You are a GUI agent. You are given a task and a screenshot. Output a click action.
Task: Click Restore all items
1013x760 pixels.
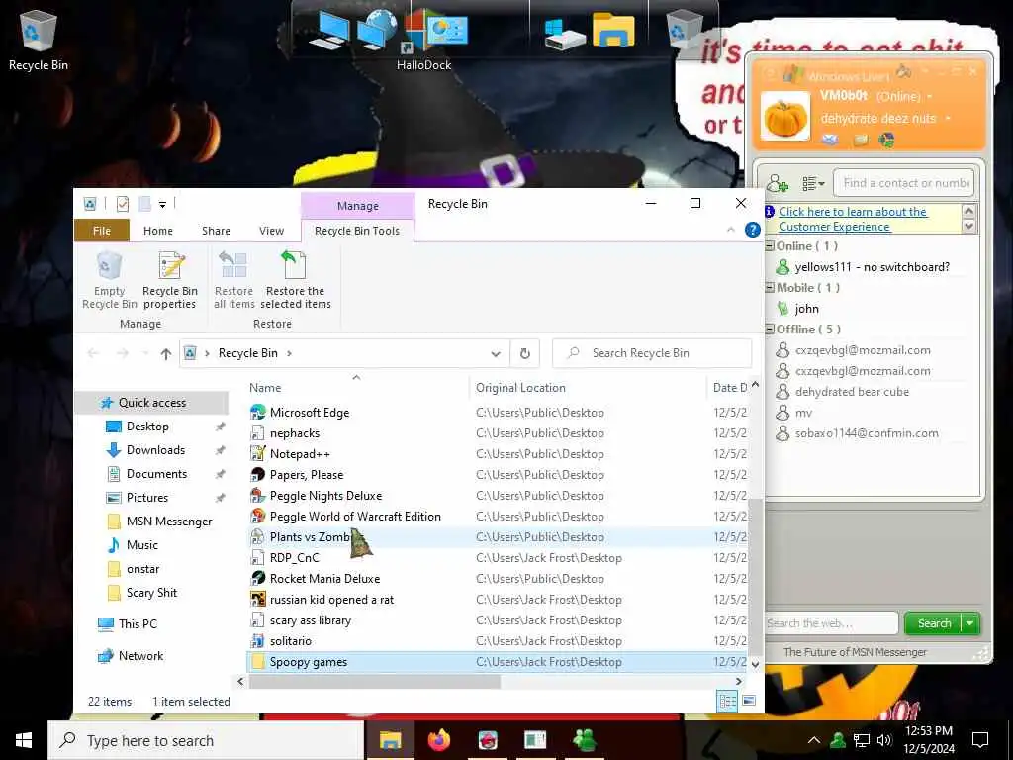233,280
